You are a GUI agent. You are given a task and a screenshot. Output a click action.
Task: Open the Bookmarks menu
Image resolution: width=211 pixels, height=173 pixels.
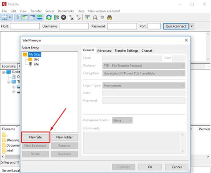click(x=66, y=11)
